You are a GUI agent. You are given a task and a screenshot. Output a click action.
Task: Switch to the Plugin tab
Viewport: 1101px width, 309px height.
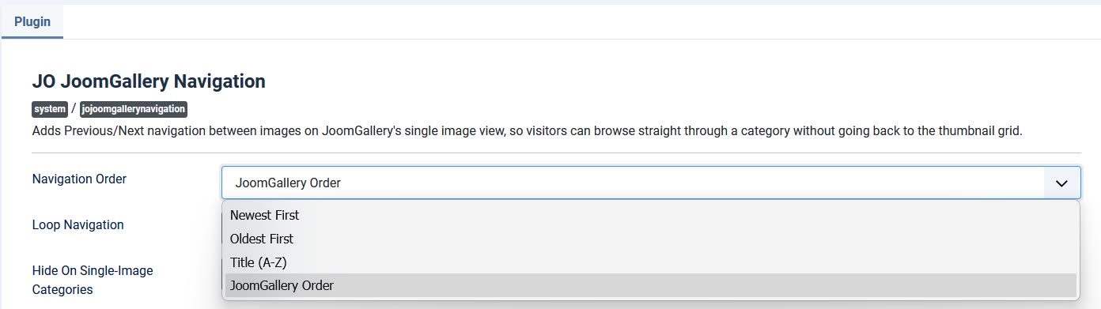[x=32, y=22]
